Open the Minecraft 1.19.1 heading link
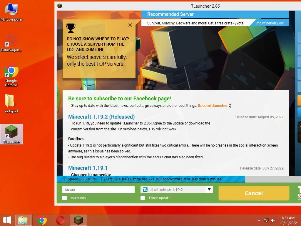Image resolution: width=301 pixels, height=226 pixels. (88, 168)
